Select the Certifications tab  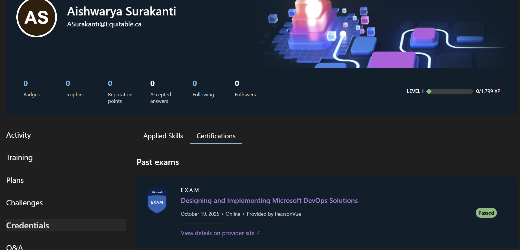[216, 136]
